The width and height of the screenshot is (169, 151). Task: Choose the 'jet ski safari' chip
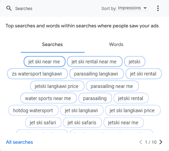[x=43, y=123]
